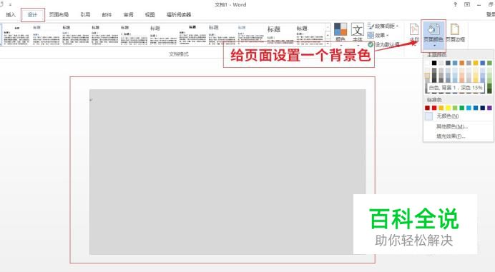Choose red standard color swatch
Image resolution: width=495 pixels, height=272 pixels.
click(434, 108)
